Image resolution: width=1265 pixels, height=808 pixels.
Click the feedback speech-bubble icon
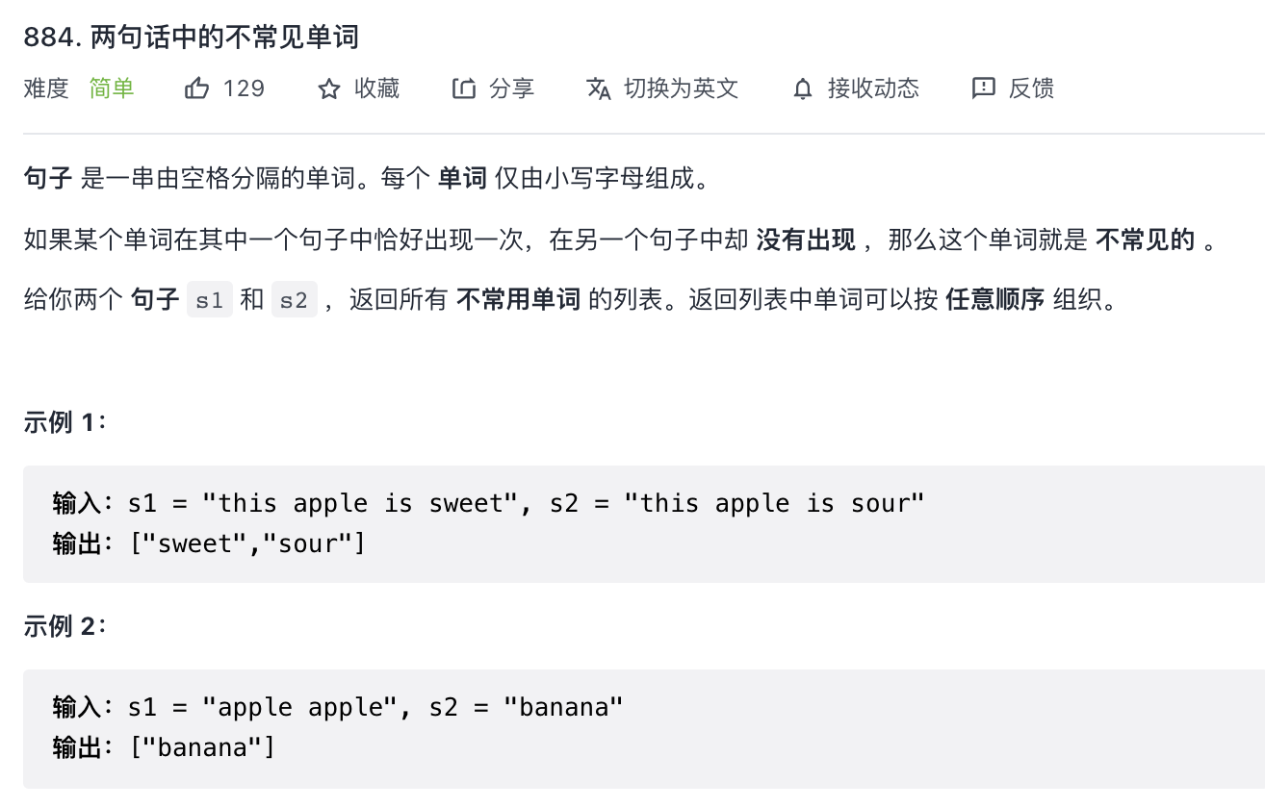(x=983, y=89)
